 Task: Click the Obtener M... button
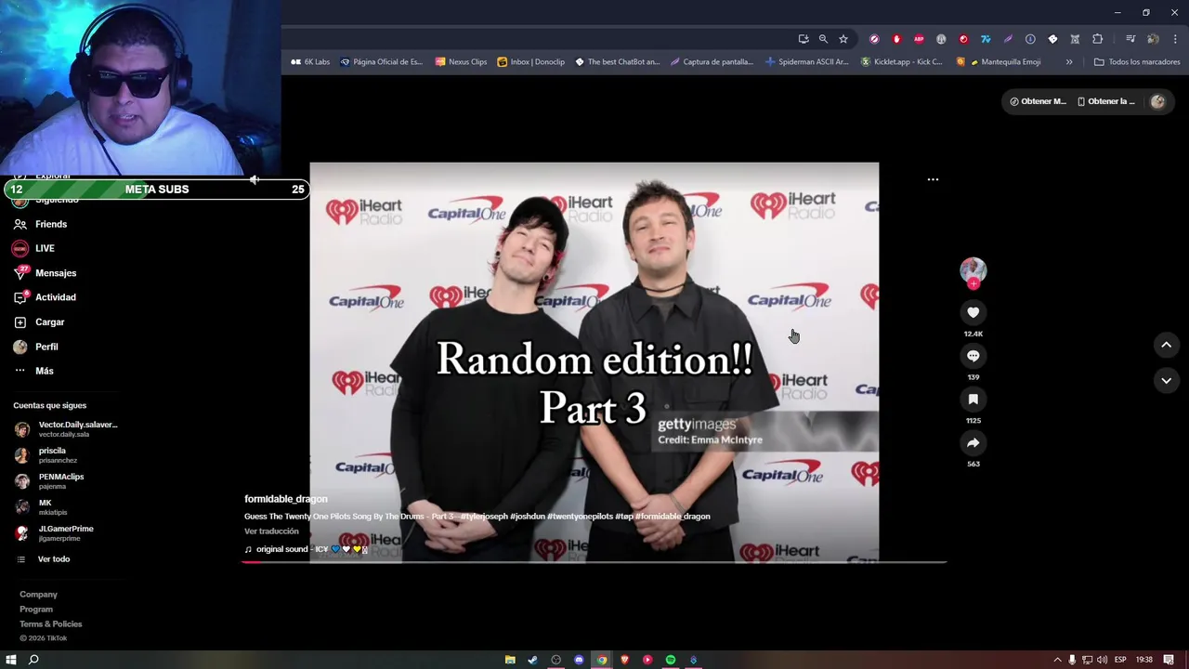pyautogui.click(x=1039, y=101)
